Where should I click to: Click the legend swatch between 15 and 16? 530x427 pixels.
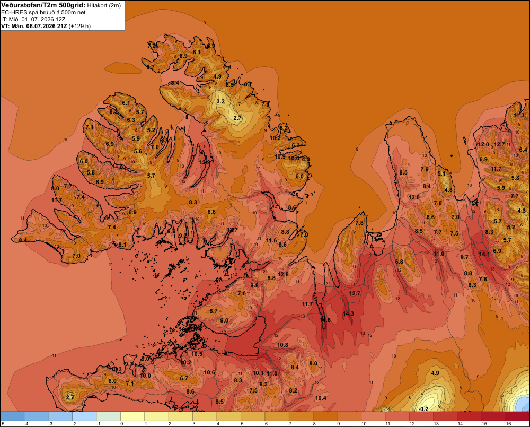pyautogui.click(x=494, y=416)
